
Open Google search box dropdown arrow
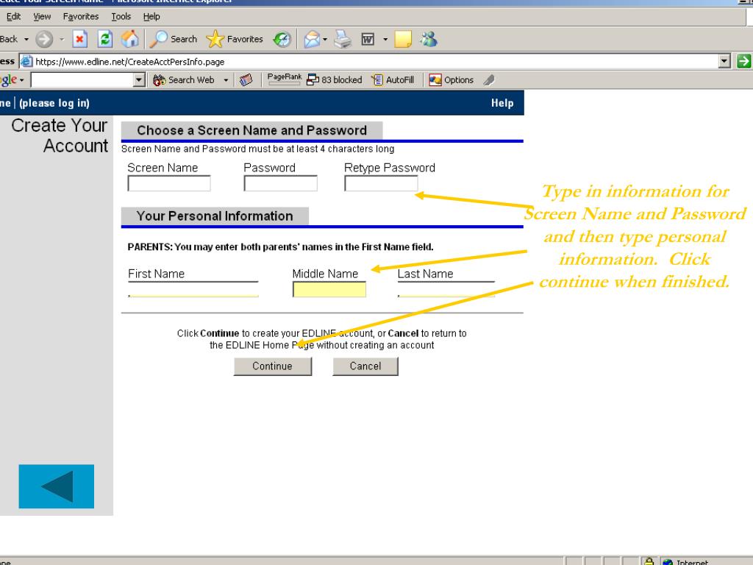coord(139,79)
